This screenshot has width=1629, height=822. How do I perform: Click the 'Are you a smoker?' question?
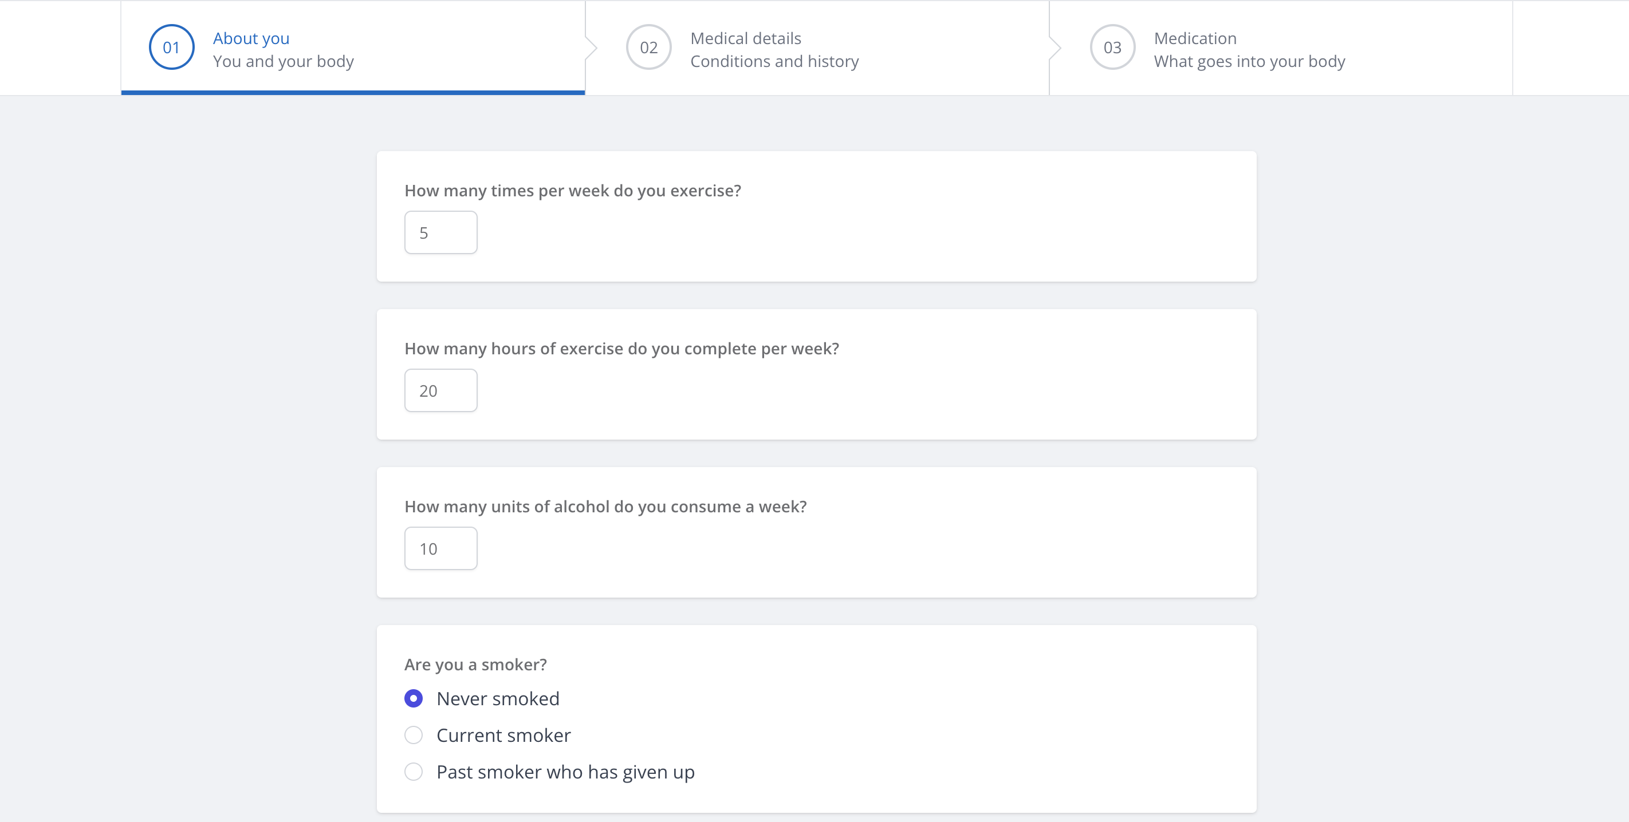[475, 665]
